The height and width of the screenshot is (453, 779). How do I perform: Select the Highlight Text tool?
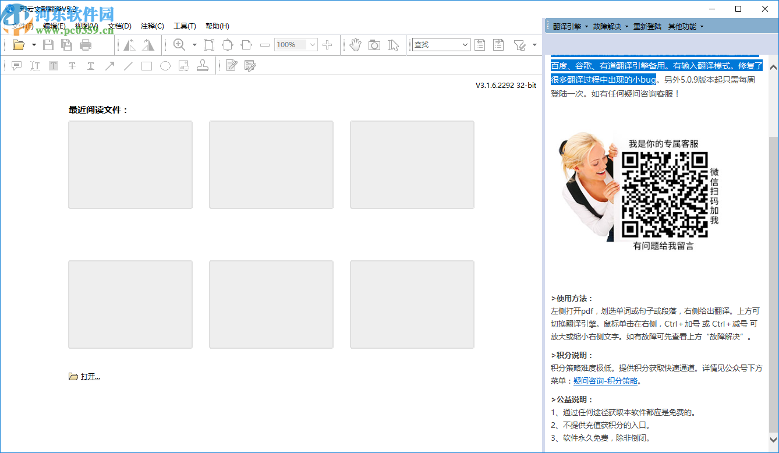tap(54, 66)
